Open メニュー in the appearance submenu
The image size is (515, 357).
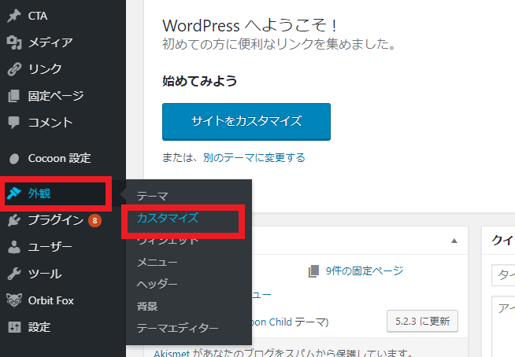[157, 262]
